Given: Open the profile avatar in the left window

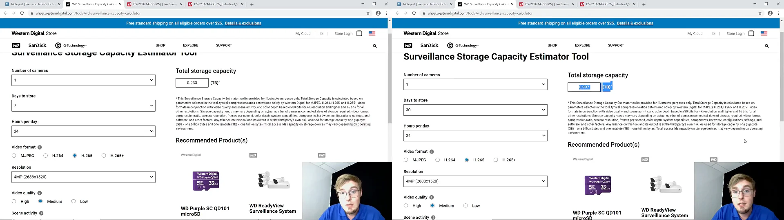Looking at the screenshot, I should coord(378,13).
